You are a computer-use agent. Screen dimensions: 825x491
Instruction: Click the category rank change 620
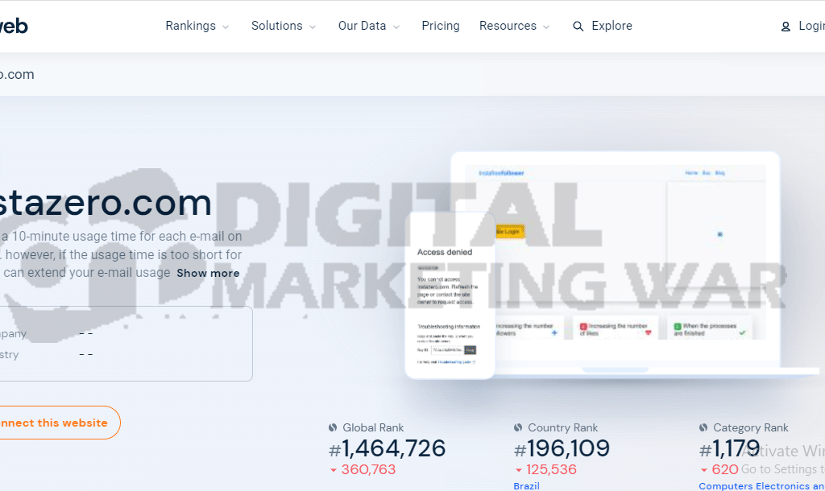(x=725, y=469)
